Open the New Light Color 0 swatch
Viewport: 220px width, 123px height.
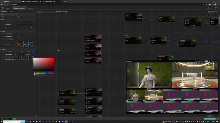pyautogui.click(x=33, y=57)
